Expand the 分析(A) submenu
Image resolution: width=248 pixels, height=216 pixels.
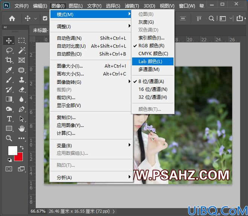coord(91,177)
